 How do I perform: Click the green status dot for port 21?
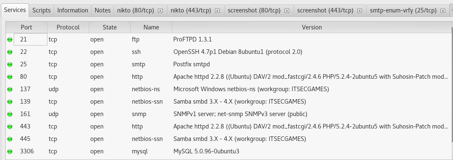click(x=10, y=40)
